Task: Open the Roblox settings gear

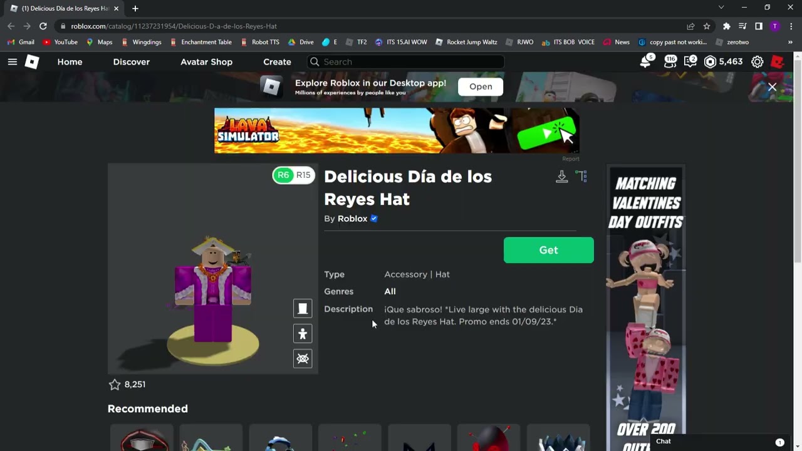Action: pos(757,61)
